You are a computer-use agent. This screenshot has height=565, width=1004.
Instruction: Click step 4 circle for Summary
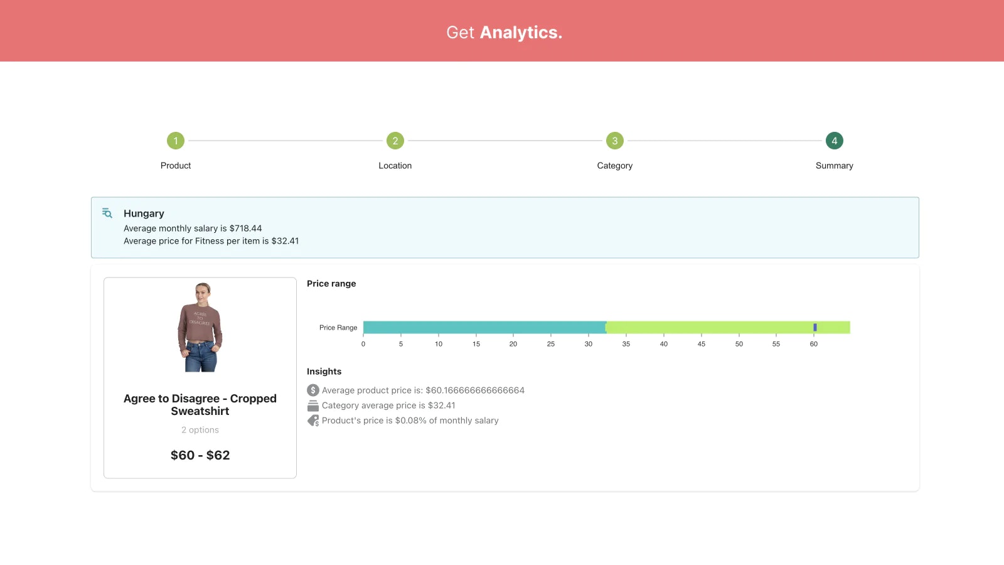pyautogui.click(x=835, y=141)
